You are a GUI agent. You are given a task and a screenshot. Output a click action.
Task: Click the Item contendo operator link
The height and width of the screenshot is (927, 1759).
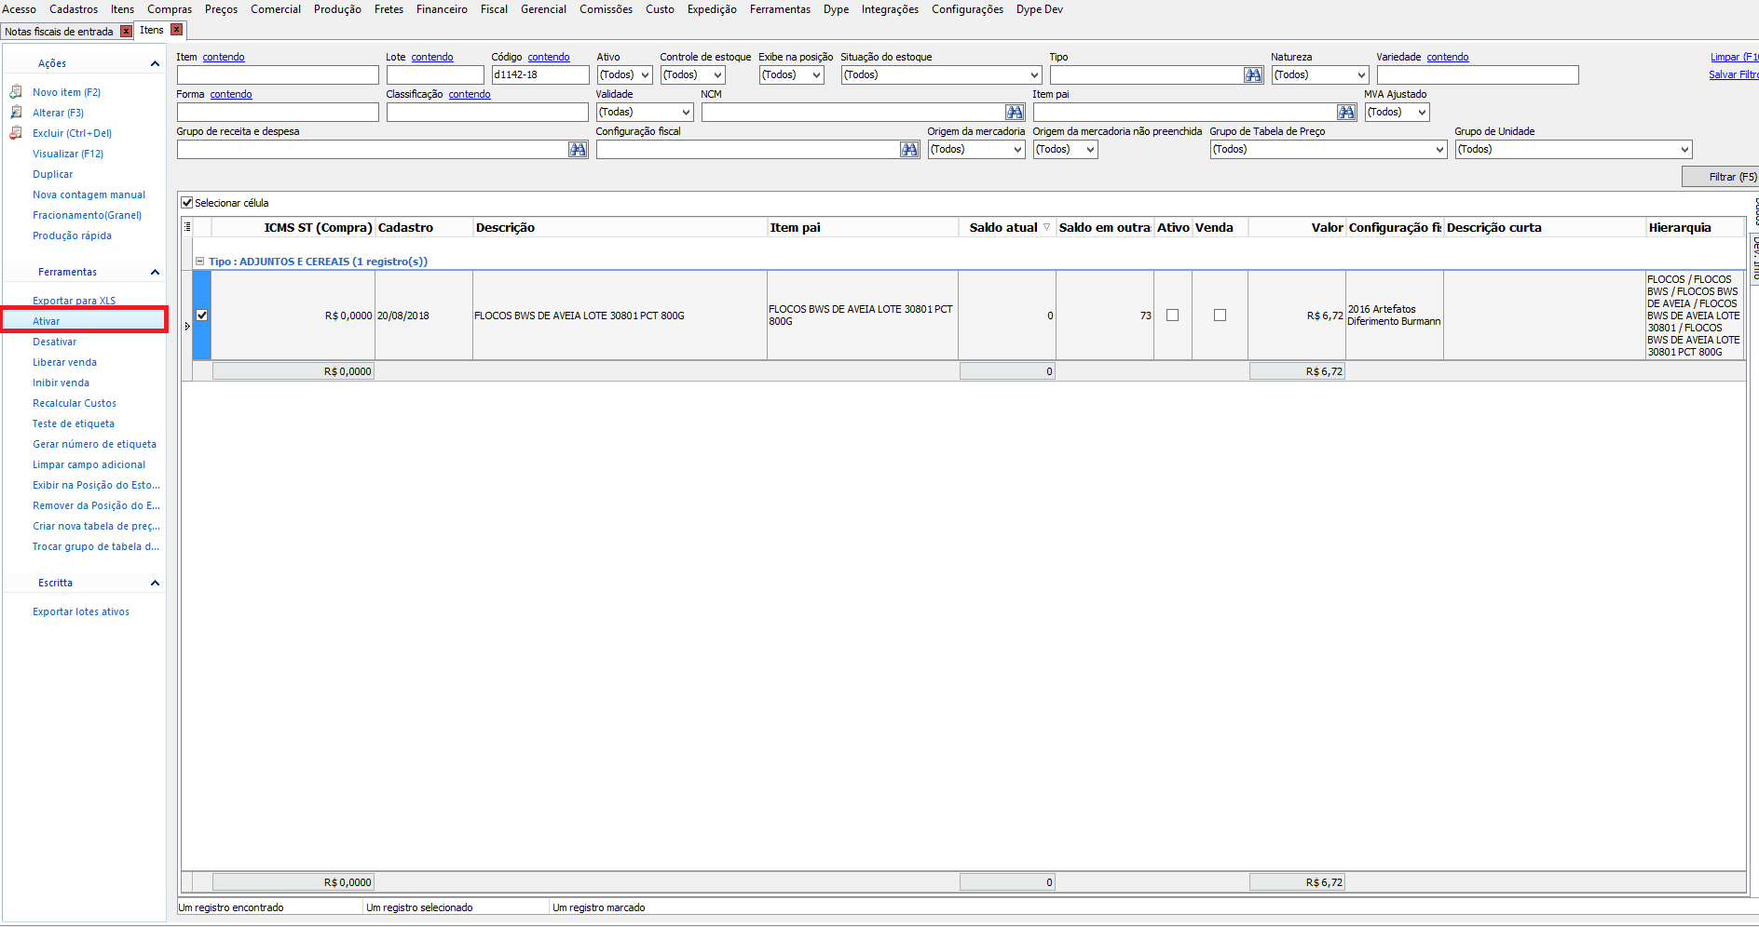[x=224, y=57]
